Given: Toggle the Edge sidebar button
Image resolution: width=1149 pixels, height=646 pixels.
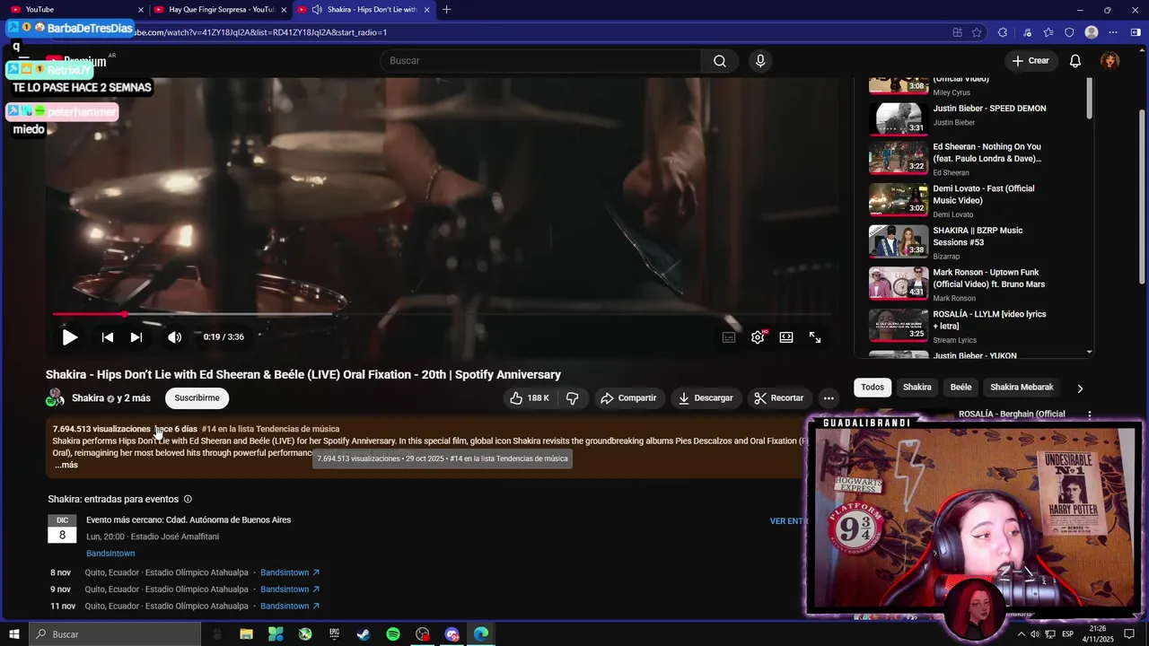Looking at the screenshot, I should (x=1136, y=32).
